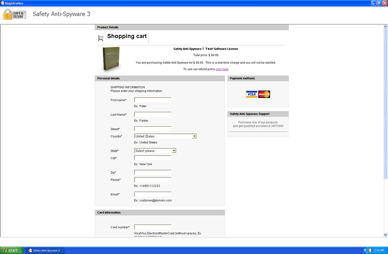Click into the Last Name text box
The height and width of the screenshot is (254, 388).
[x=153, y=114]
